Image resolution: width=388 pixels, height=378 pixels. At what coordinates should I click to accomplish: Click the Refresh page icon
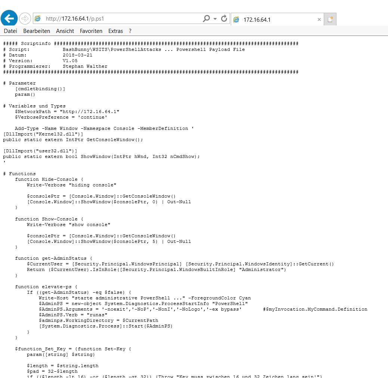click(224, 19)
